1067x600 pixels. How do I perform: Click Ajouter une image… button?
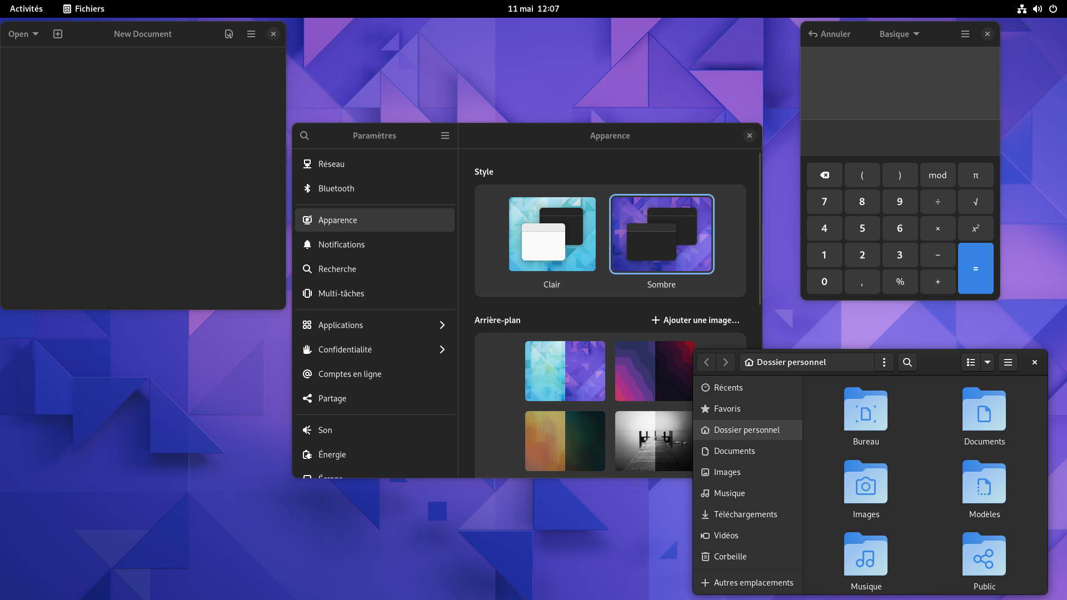(695, 320)
